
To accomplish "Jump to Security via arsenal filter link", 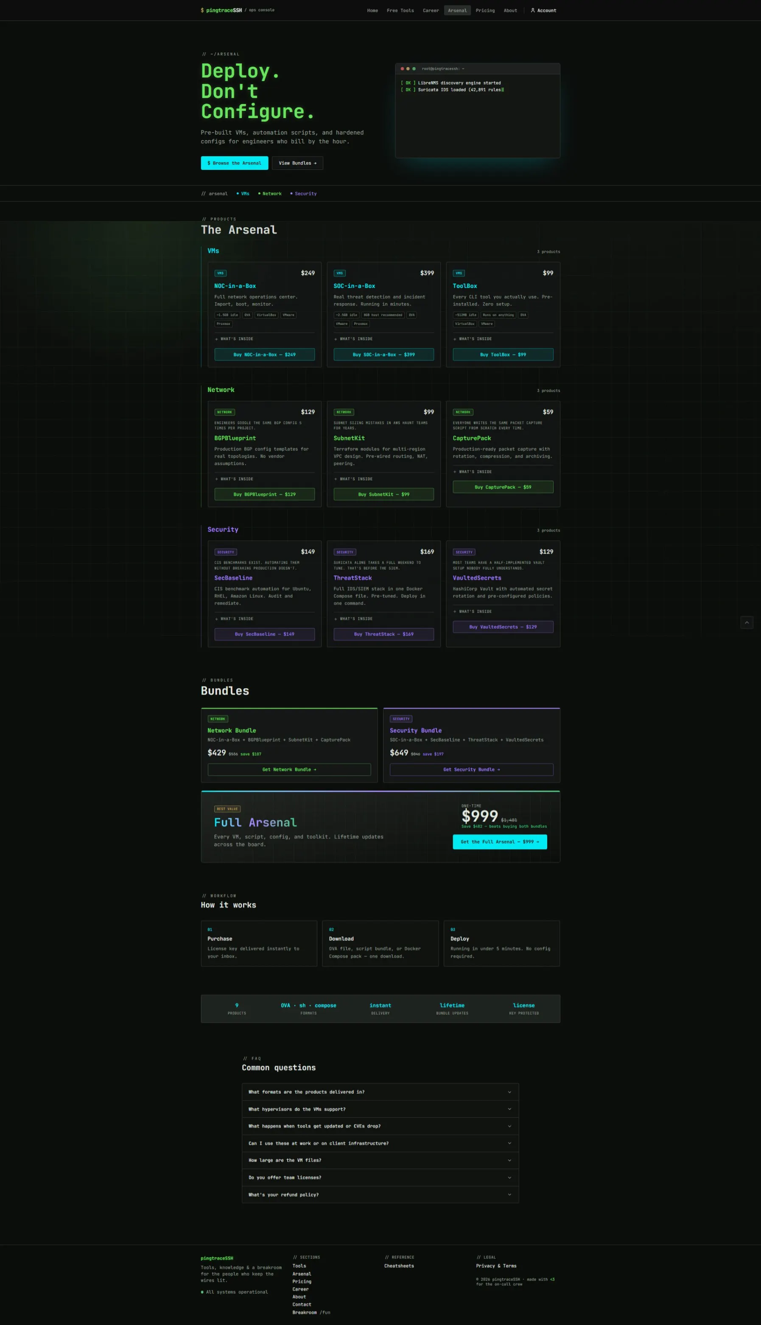I will point(303,194).
